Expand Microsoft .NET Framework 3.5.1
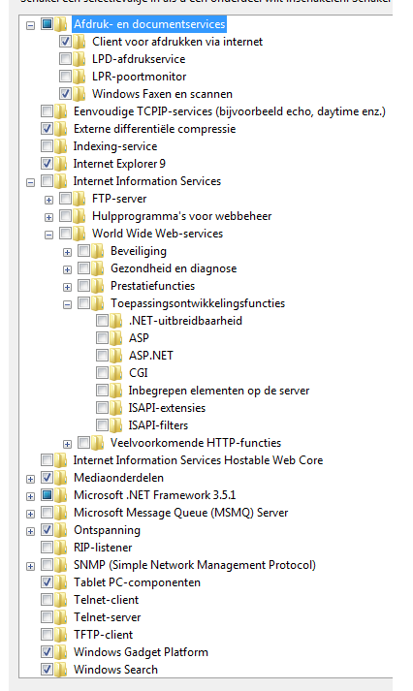This screenshot has height=691, width=413. pos(30,496)
